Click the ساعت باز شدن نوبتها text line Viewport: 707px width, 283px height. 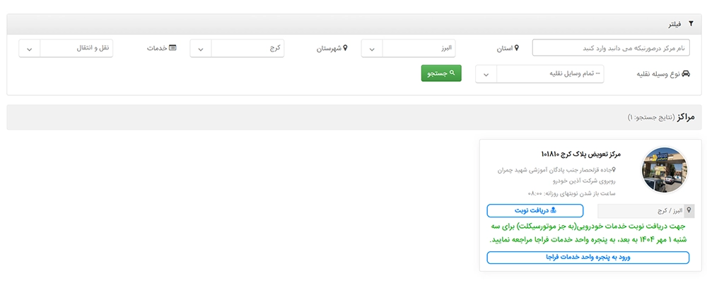[x=571, y=193]
